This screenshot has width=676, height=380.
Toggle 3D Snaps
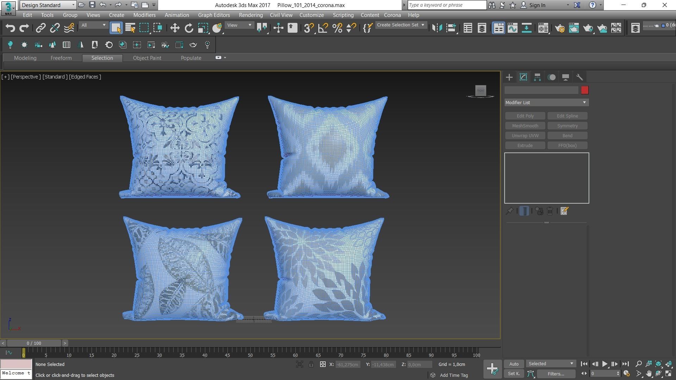[309, 28]
